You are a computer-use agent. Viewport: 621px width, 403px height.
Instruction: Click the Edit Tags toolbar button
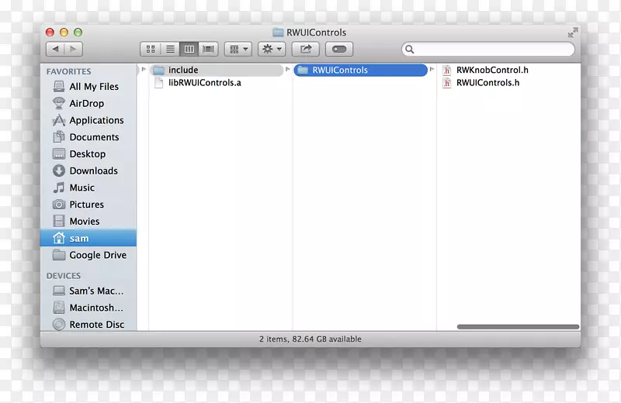pyautogui.click(x=339, y=49)
